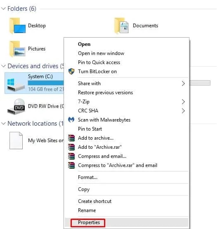Click the Malwarebytes logo icon
Viewport: 220px width, 229px height.
[71, 120]
